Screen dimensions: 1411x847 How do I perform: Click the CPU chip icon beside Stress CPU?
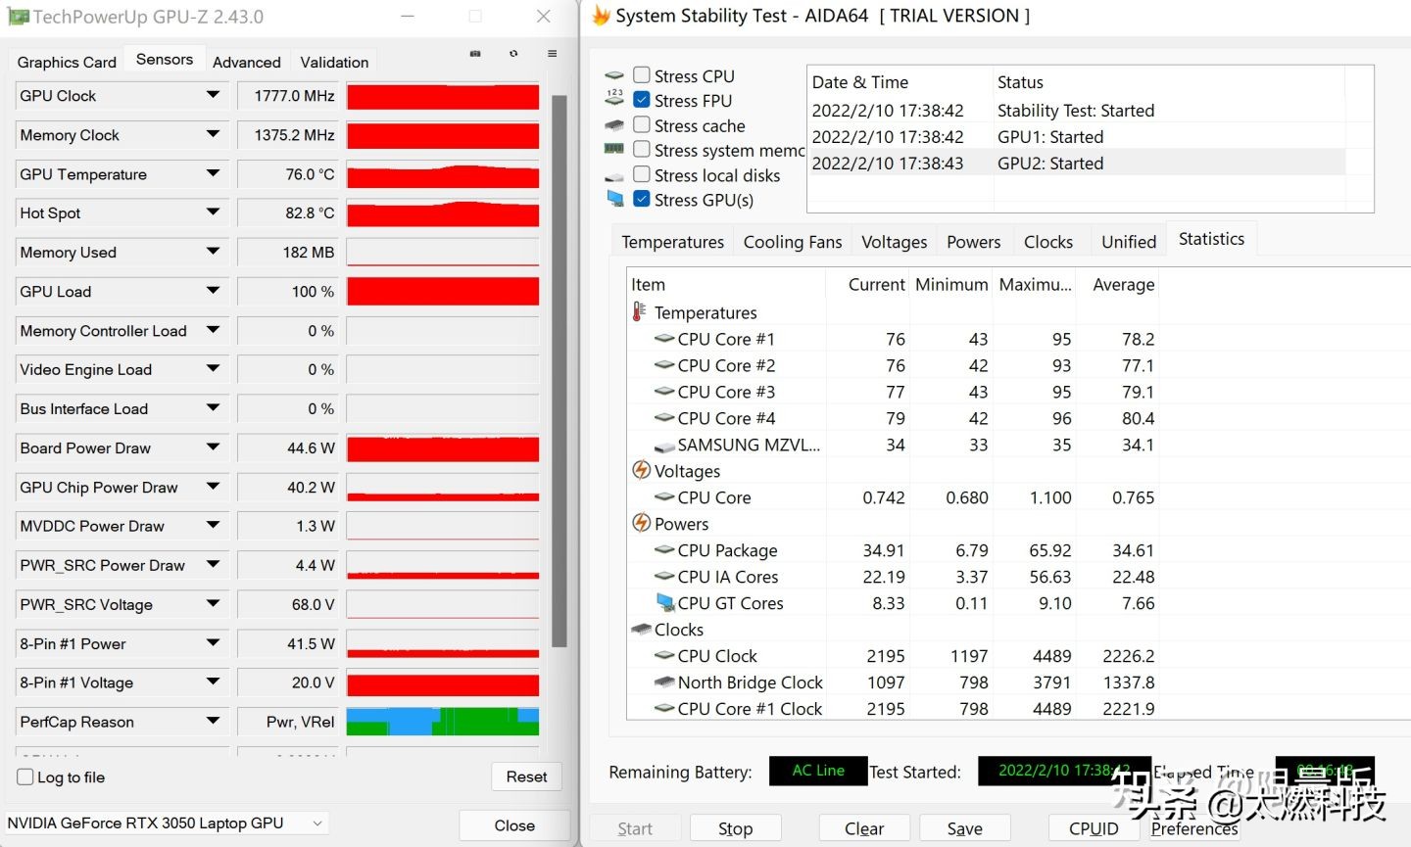(x=614, y=75)
